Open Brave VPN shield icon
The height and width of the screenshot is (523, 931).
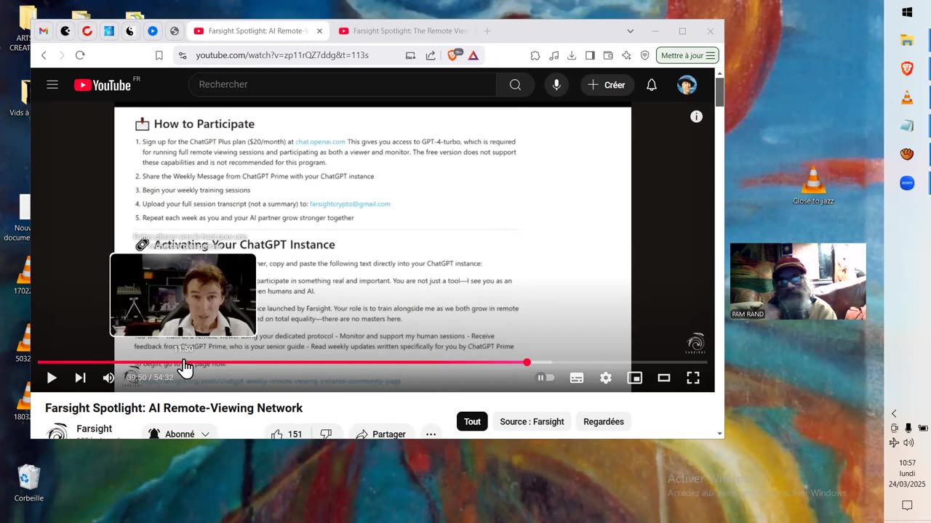pyautogui.click(x=644, y=55)
